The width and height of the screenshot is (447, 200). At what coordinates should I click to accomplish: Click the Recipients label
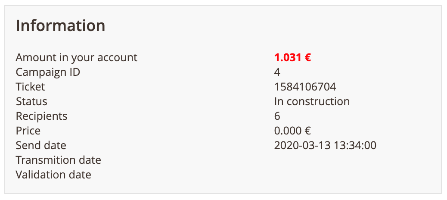pyautogui.click(x=42, y=116)
